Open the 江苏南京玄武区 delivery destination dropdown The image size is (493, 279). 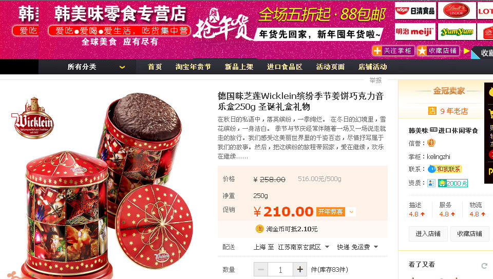304,247
